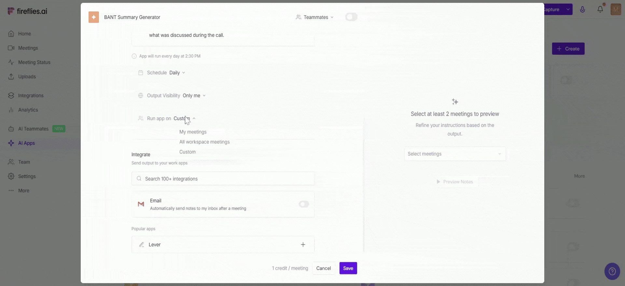The width and height of the screenshot is (625, 286).
Task: Click the Search 100+ integrations field
Action: (223, 179)
